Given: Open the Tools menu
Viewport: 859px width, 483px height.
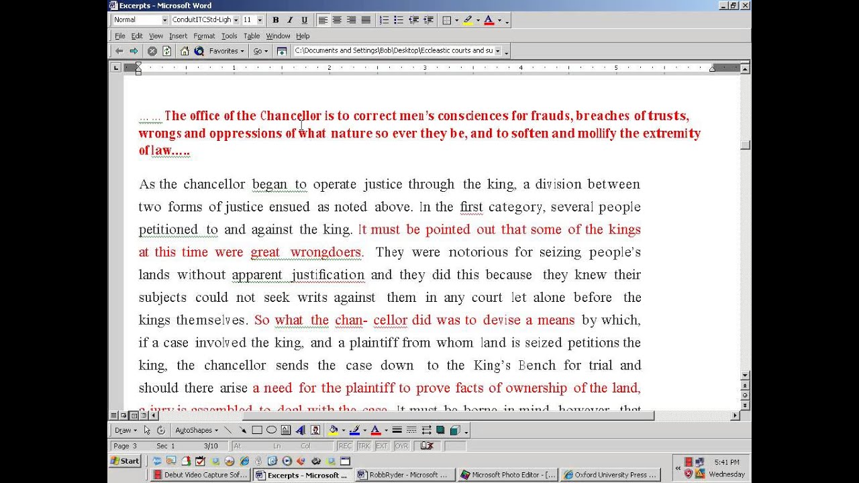Looking at the screenshot, I should (x=230, y=36).
